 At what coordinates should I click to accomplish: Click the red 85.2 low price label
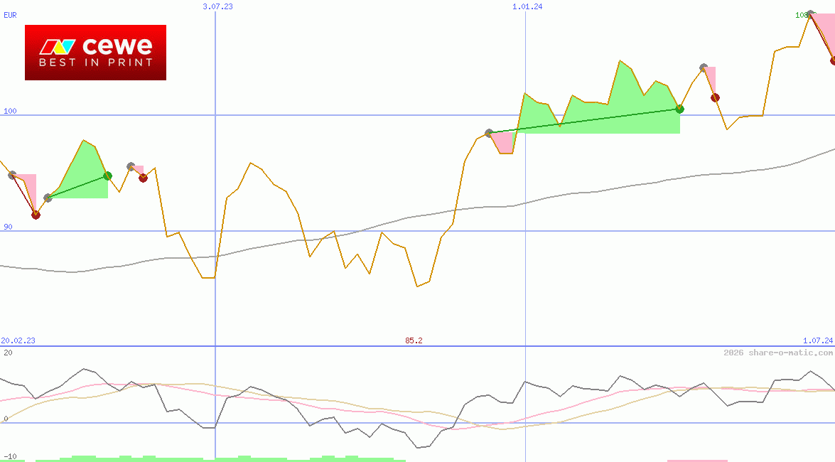click(x=414, y=340)
